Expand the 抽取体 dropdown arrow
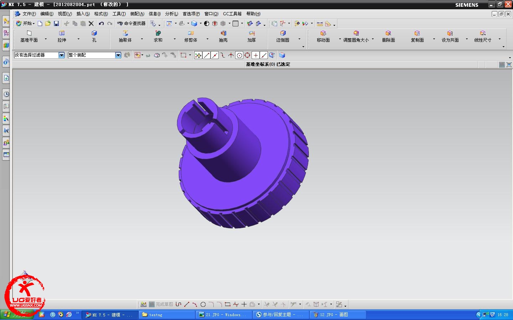This screenshot has width=513, height=320. coord(142,39)
